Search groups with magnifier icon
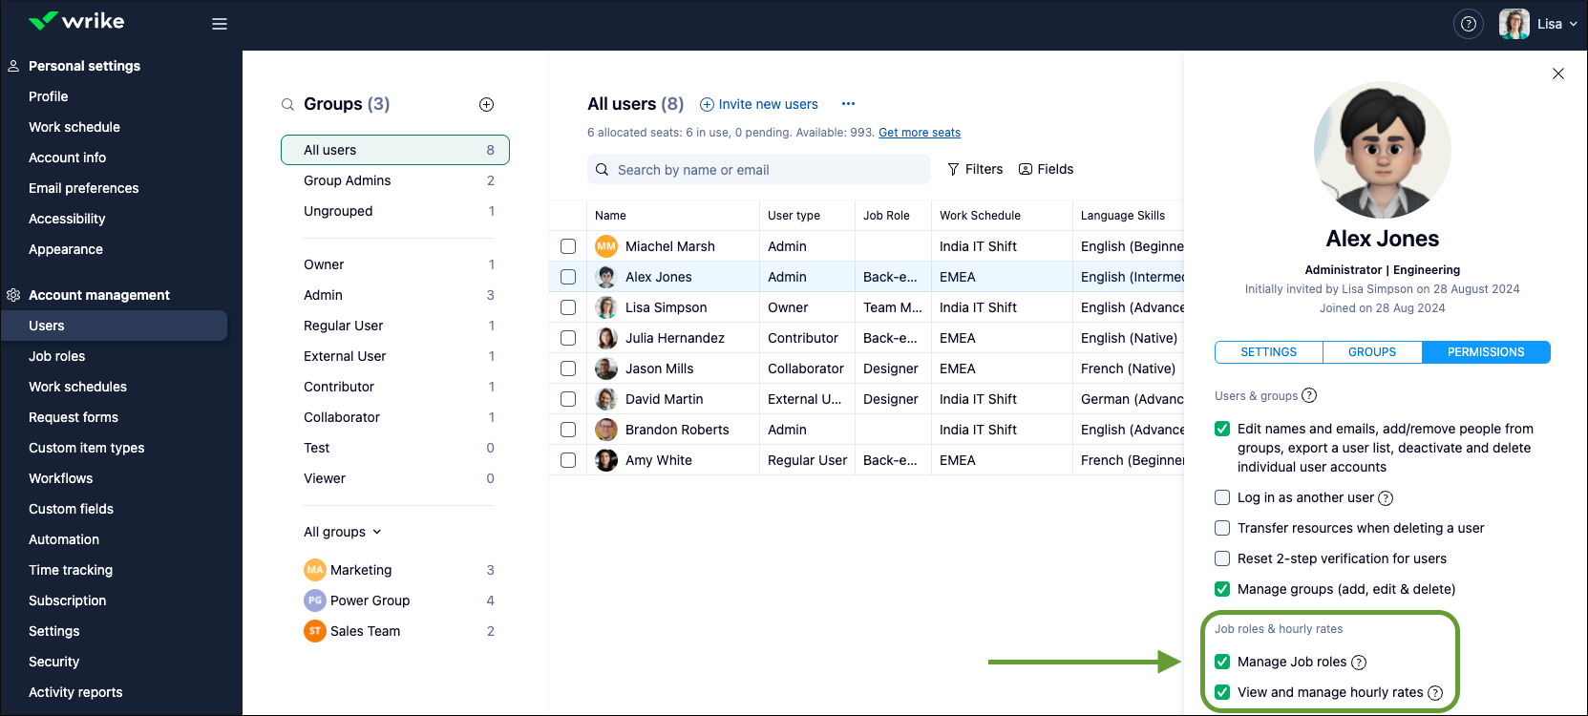 point(287,104)
